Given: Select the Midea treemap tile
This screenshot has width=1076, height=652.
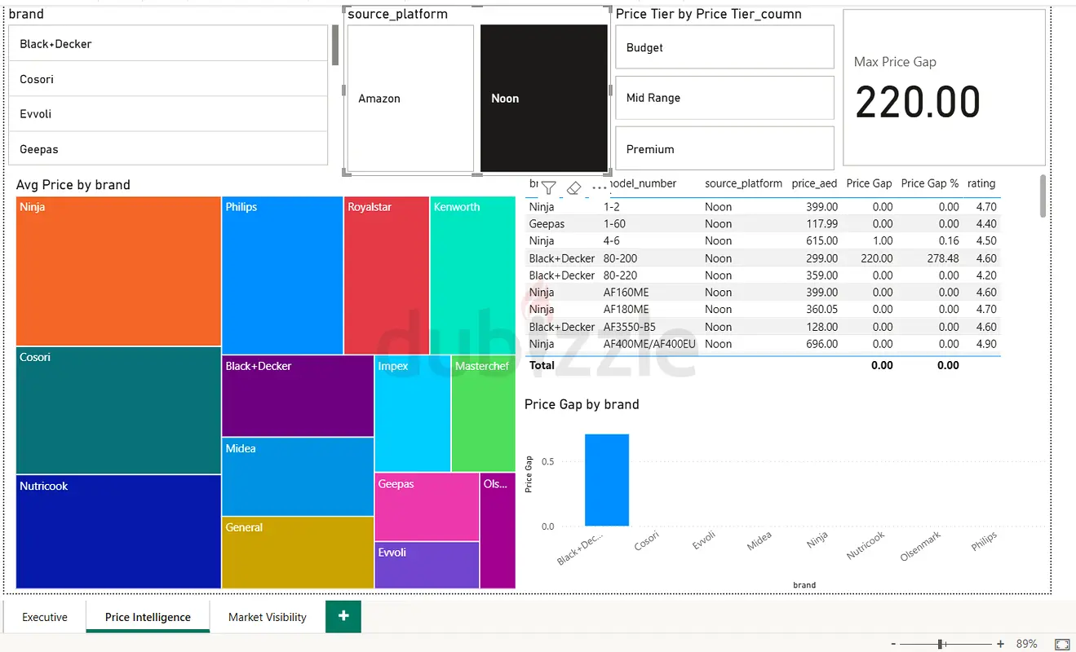Looking at the screenshot, I should 298,477.
